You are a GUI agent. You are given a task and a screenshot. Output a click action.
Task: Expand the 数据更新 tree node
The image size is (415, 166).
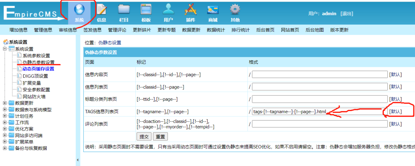(x=5, y=103)
